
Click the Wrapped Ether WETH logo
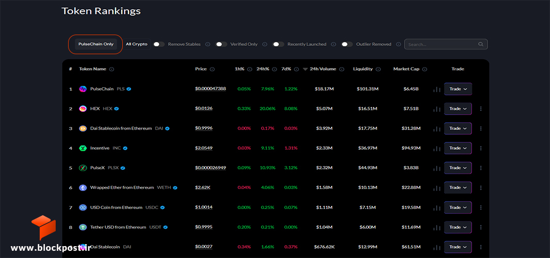tap(83, 188)
